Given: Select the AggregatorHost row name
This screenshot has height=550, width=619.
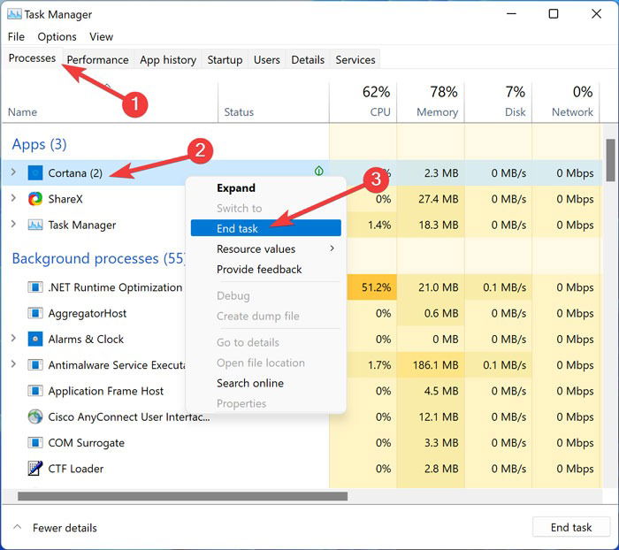Looking at the screenshot, I should point(88,313).
